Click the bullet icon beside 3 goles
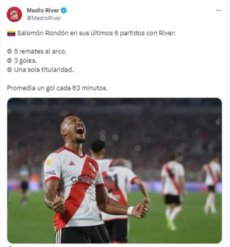The width and height of the screenshot is (230, 247). (x=10, y=60)
